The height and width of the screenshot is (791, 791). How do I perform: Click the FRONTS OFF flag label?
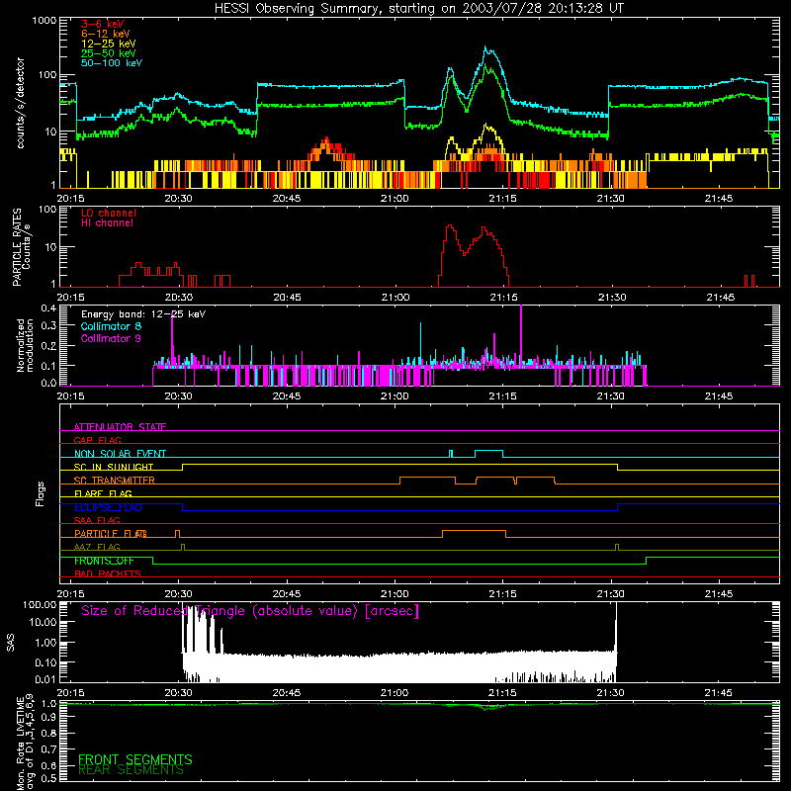tap(104, 561)
